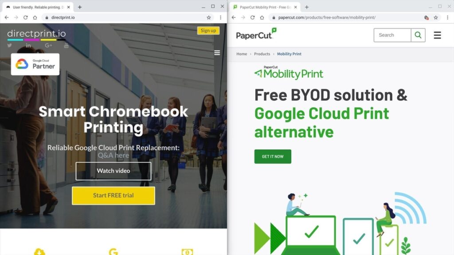Go to home in directprint.io browser
Viewport: 454px width, 255px height.
(x=35, y=18)
